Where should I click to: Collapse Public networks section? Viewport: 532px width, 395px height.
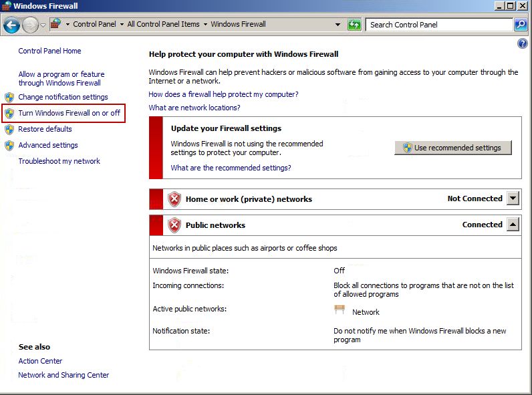[513, 225]
